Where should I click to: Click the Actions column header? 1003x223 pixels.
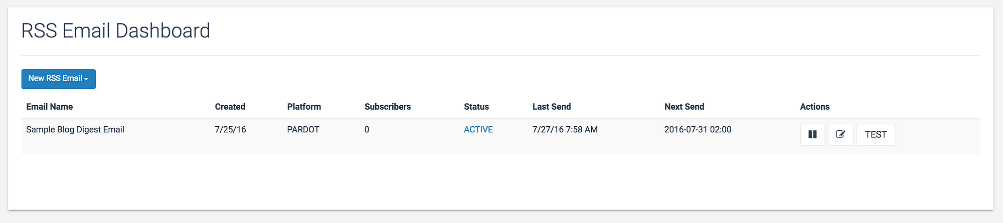(814, 107)
